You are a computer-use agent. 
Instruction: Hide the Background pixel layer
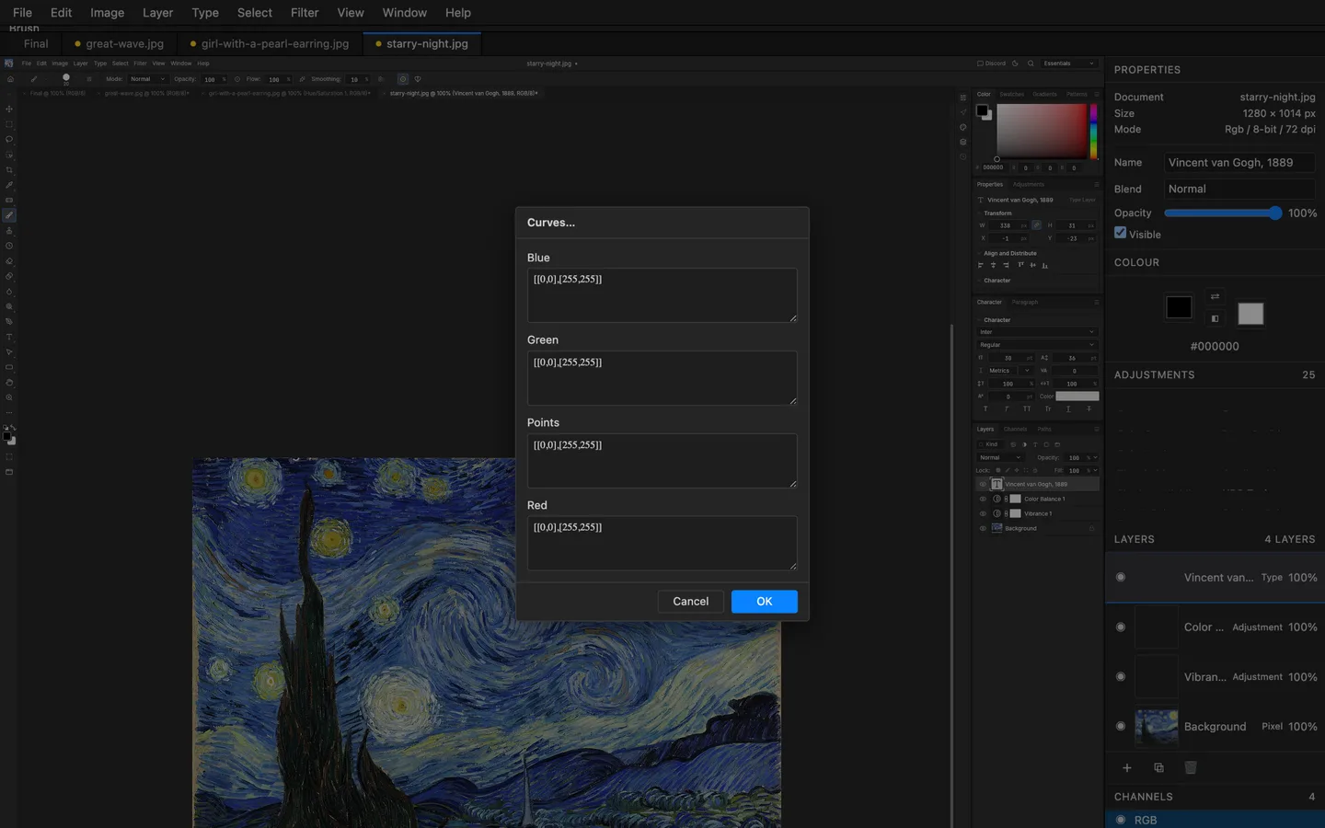click(x=1121, y=727)
